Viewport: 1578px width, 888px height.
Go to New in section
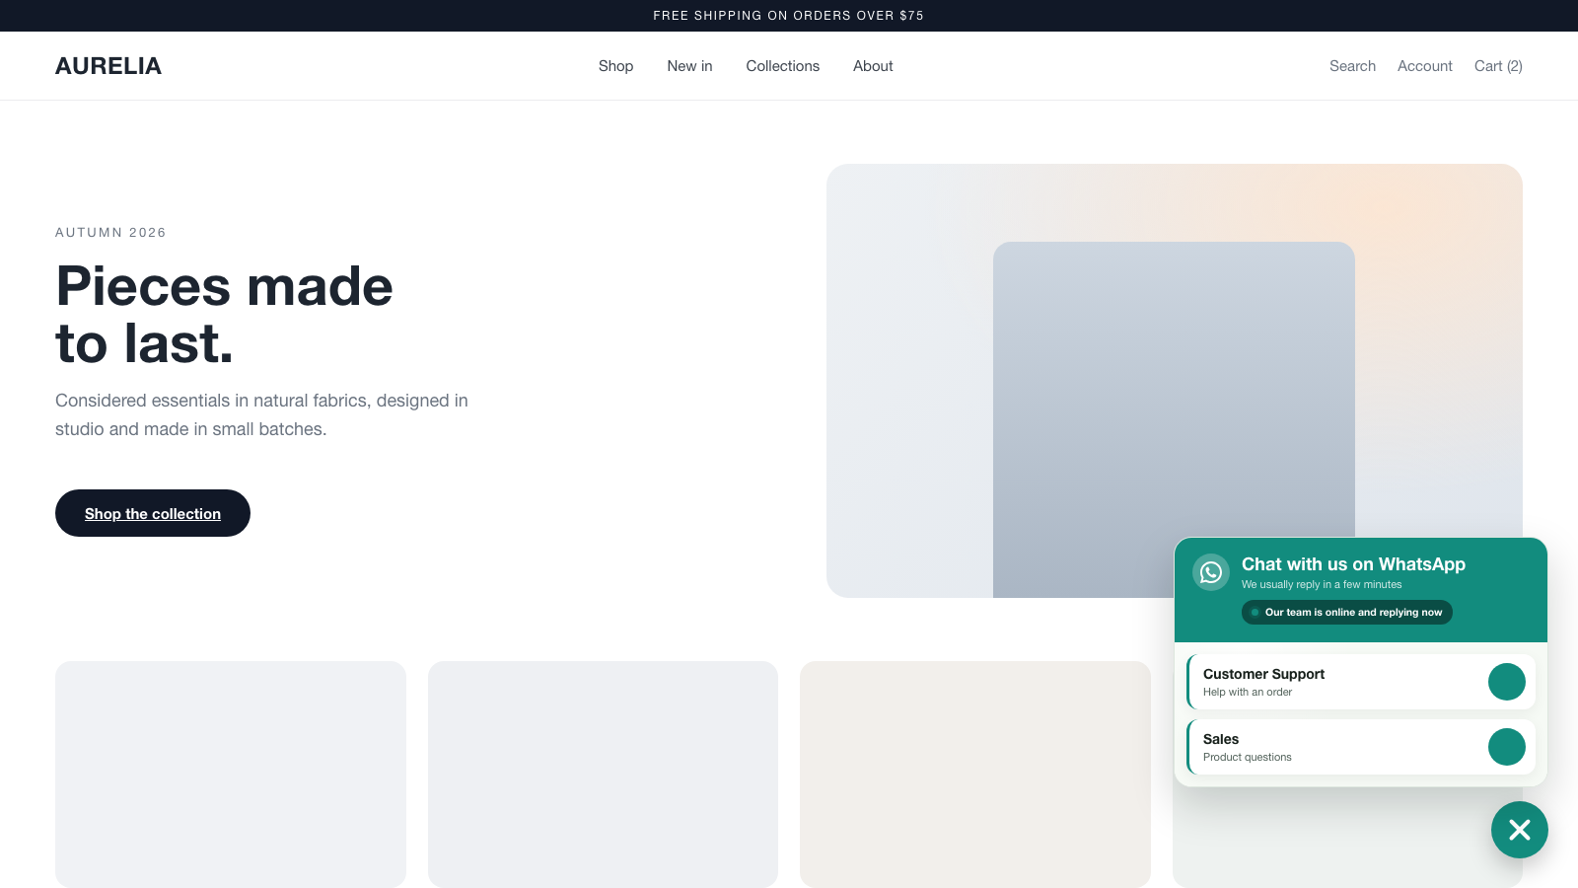point(689,66)
